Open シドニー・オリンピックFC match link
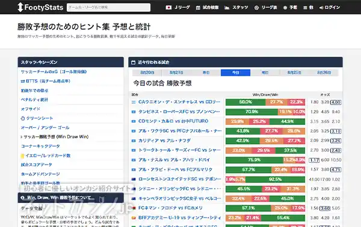 point(179,189)
